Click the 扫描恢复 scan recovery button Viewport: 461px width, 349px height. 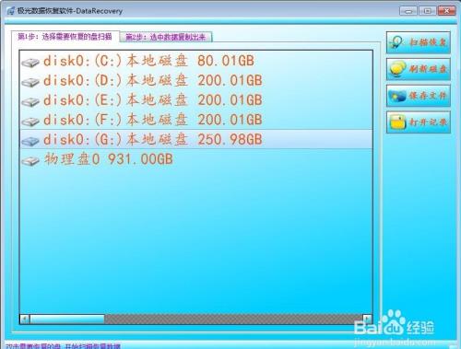(419, 42)
